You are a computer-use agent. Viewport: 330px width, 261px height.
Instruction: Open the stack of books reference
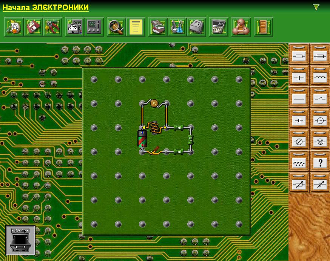pos(158,27)
